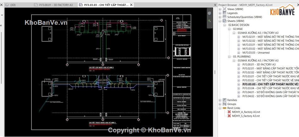This screenshot has height=137, width=299.
Task: Click red X icon beside MDHY_A_Factory A3.rvt
Action: pyautogui.click(x=229, y=112)
